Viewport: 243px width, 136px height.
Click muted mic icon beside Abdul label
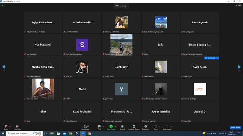[x=64, y=99]
